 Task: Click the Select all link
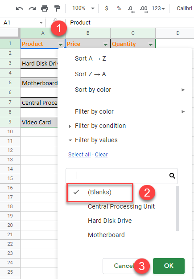(79, 155)
